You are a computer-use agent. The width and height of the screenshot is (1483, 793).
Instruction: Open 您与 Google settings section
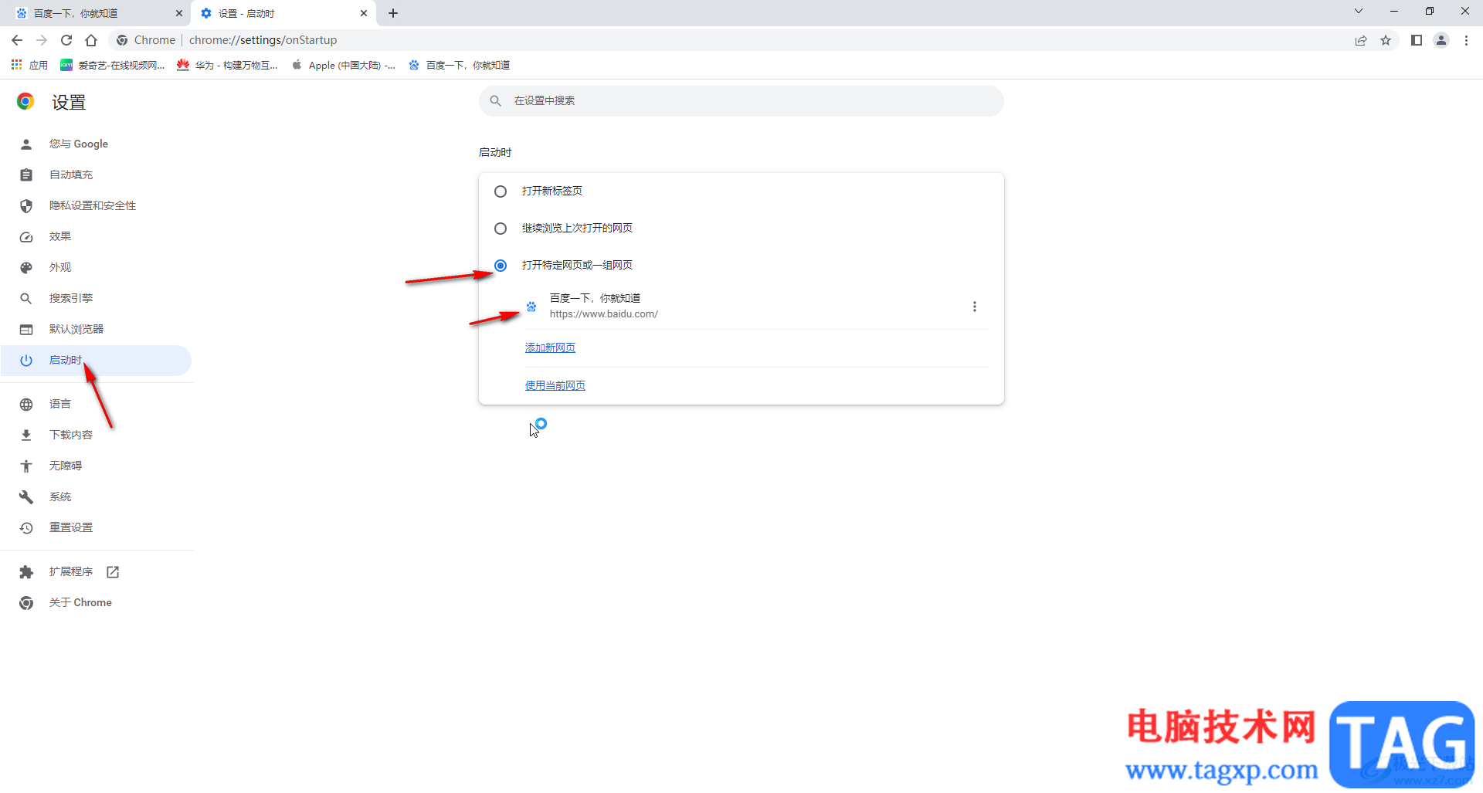coord(96,144)
